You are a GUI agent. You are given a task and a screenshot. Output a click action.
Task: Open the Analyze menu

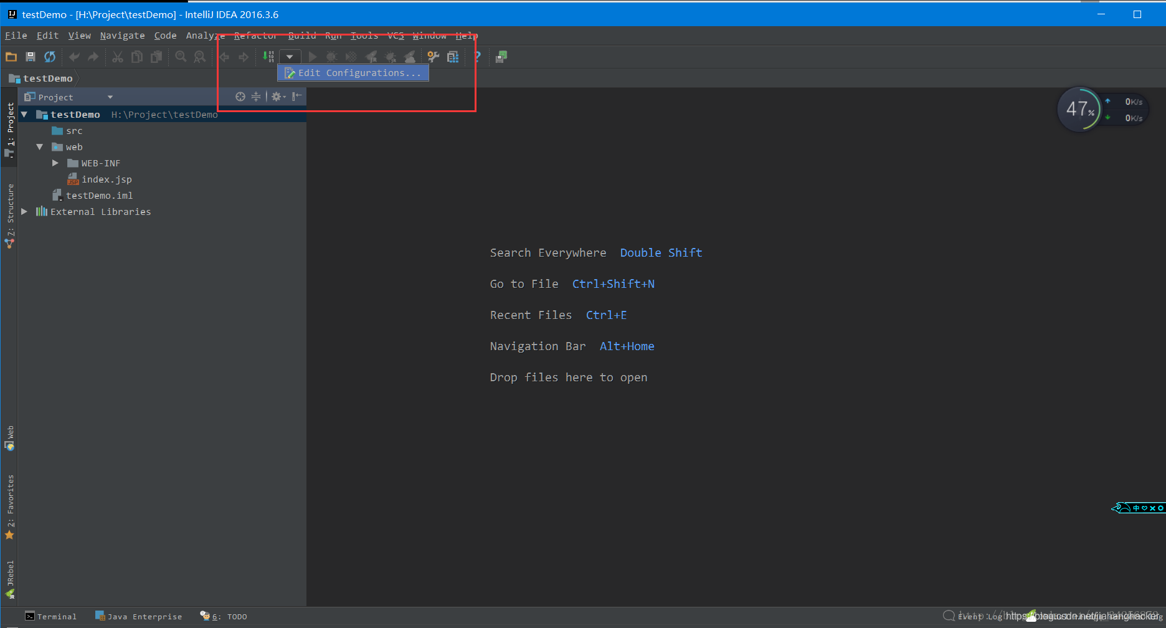point(205,36)
